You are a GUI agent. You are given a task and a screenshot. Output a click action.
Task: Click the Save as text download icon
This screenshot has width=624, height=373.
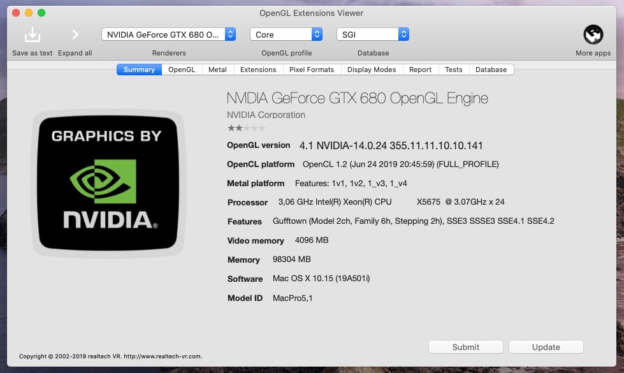[x=33, y=34]
